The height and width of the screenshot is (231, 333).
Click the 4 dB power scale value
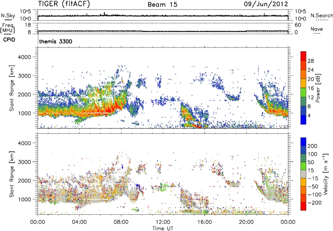click(309, 116)
